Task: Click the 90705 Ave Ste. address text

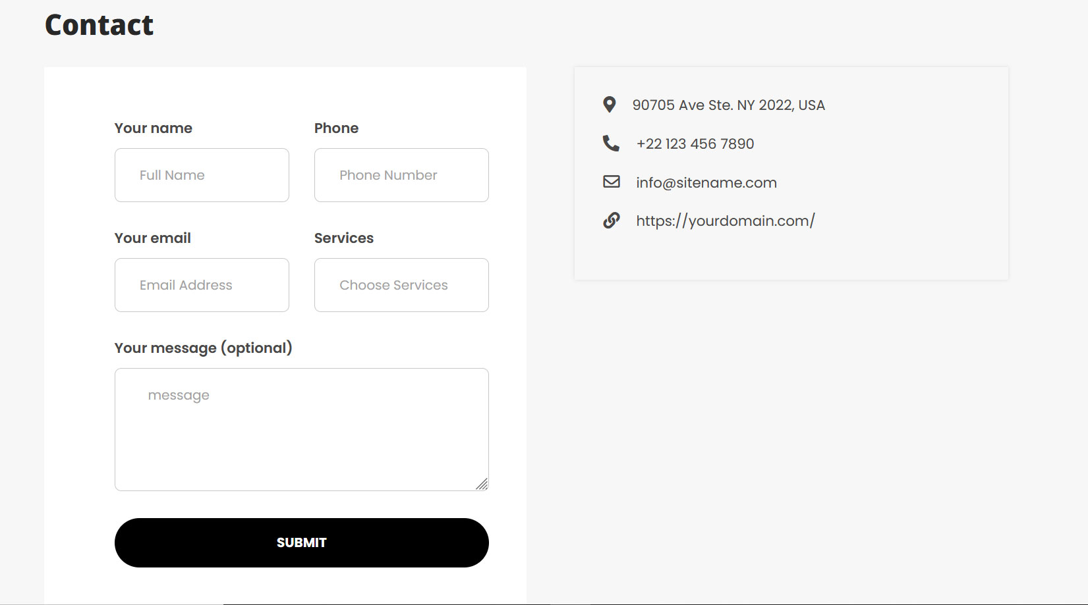Action: (729, 105)
